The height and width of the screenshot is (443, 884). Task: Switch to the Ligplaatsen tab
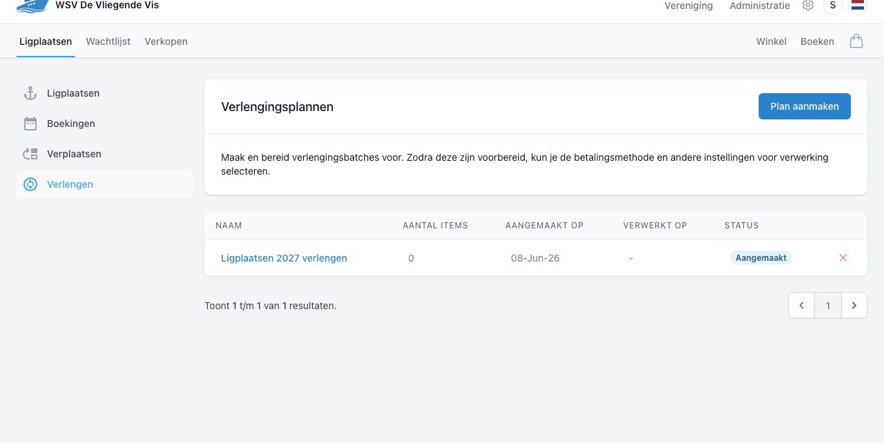46,41
